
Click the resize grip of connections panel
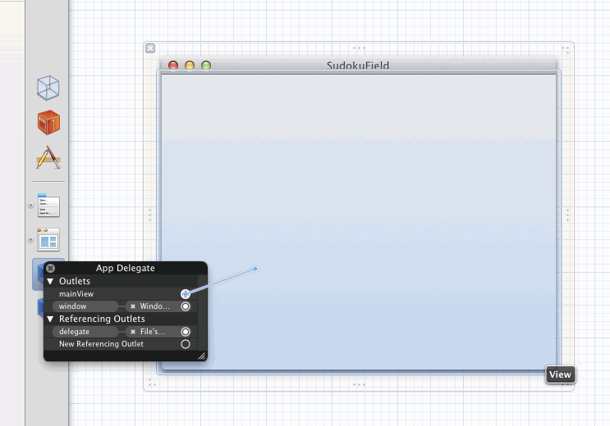click(x=201, y=356)
